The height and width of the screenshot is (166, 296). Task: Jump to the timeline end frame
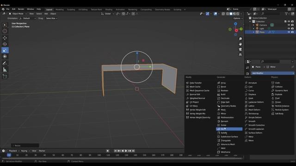point(133,151)
